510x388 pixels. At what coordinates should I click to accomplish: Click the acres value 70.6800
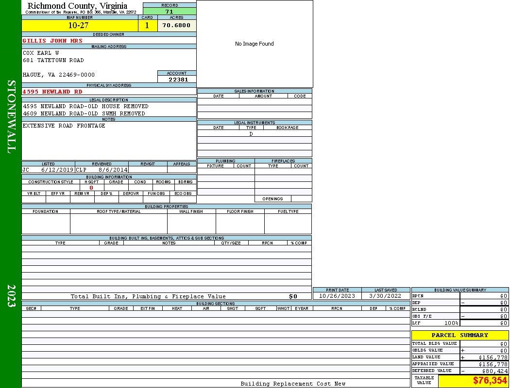coord(176,26)
